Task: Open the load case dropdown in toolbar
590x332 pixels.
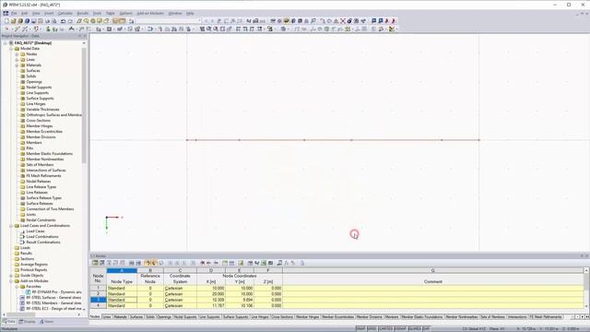Action: [x=200, y=21]
